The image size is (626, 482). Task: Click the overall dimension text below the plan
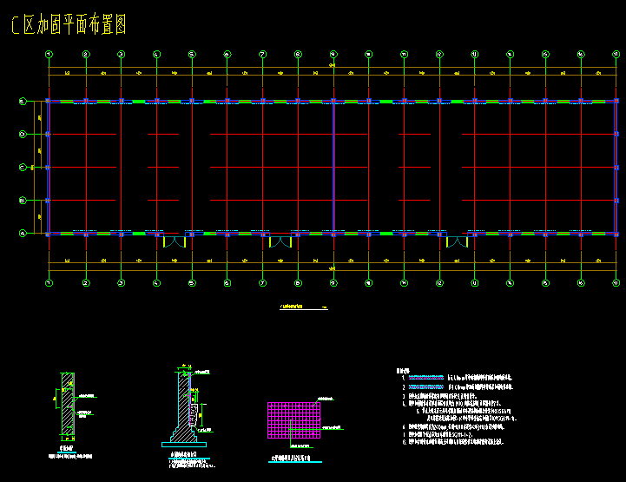[333, 272]
